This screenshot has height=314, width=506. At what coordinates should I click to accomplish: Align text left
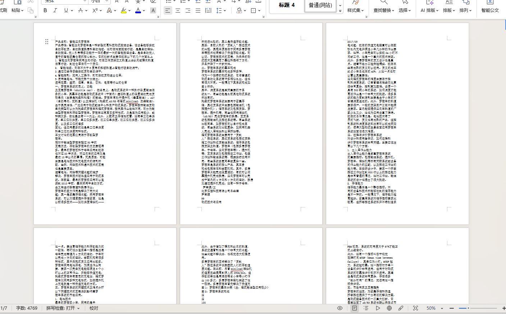[x=168, y=10]
